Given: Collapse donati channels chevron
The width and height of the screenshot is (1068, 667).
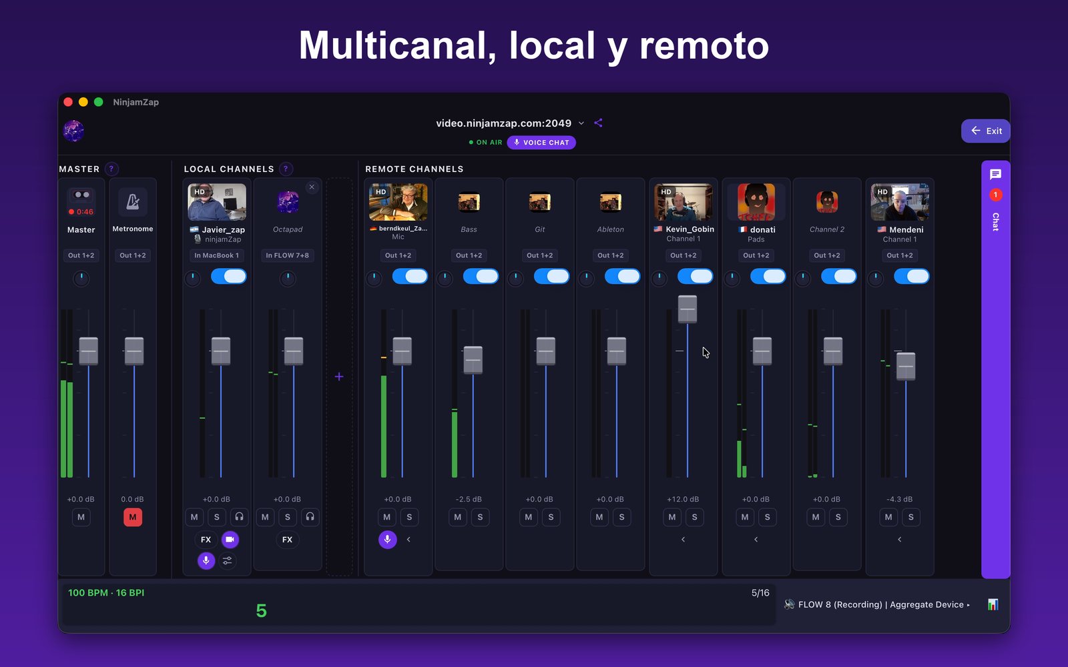Looking at the screenshot, I should (x=756, y=540).
